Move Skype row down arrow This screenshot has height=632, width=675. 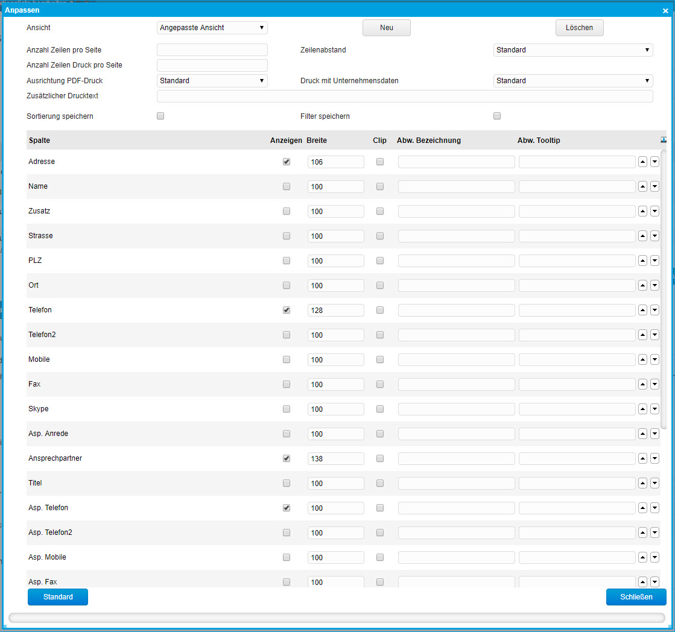click(654, 409)
